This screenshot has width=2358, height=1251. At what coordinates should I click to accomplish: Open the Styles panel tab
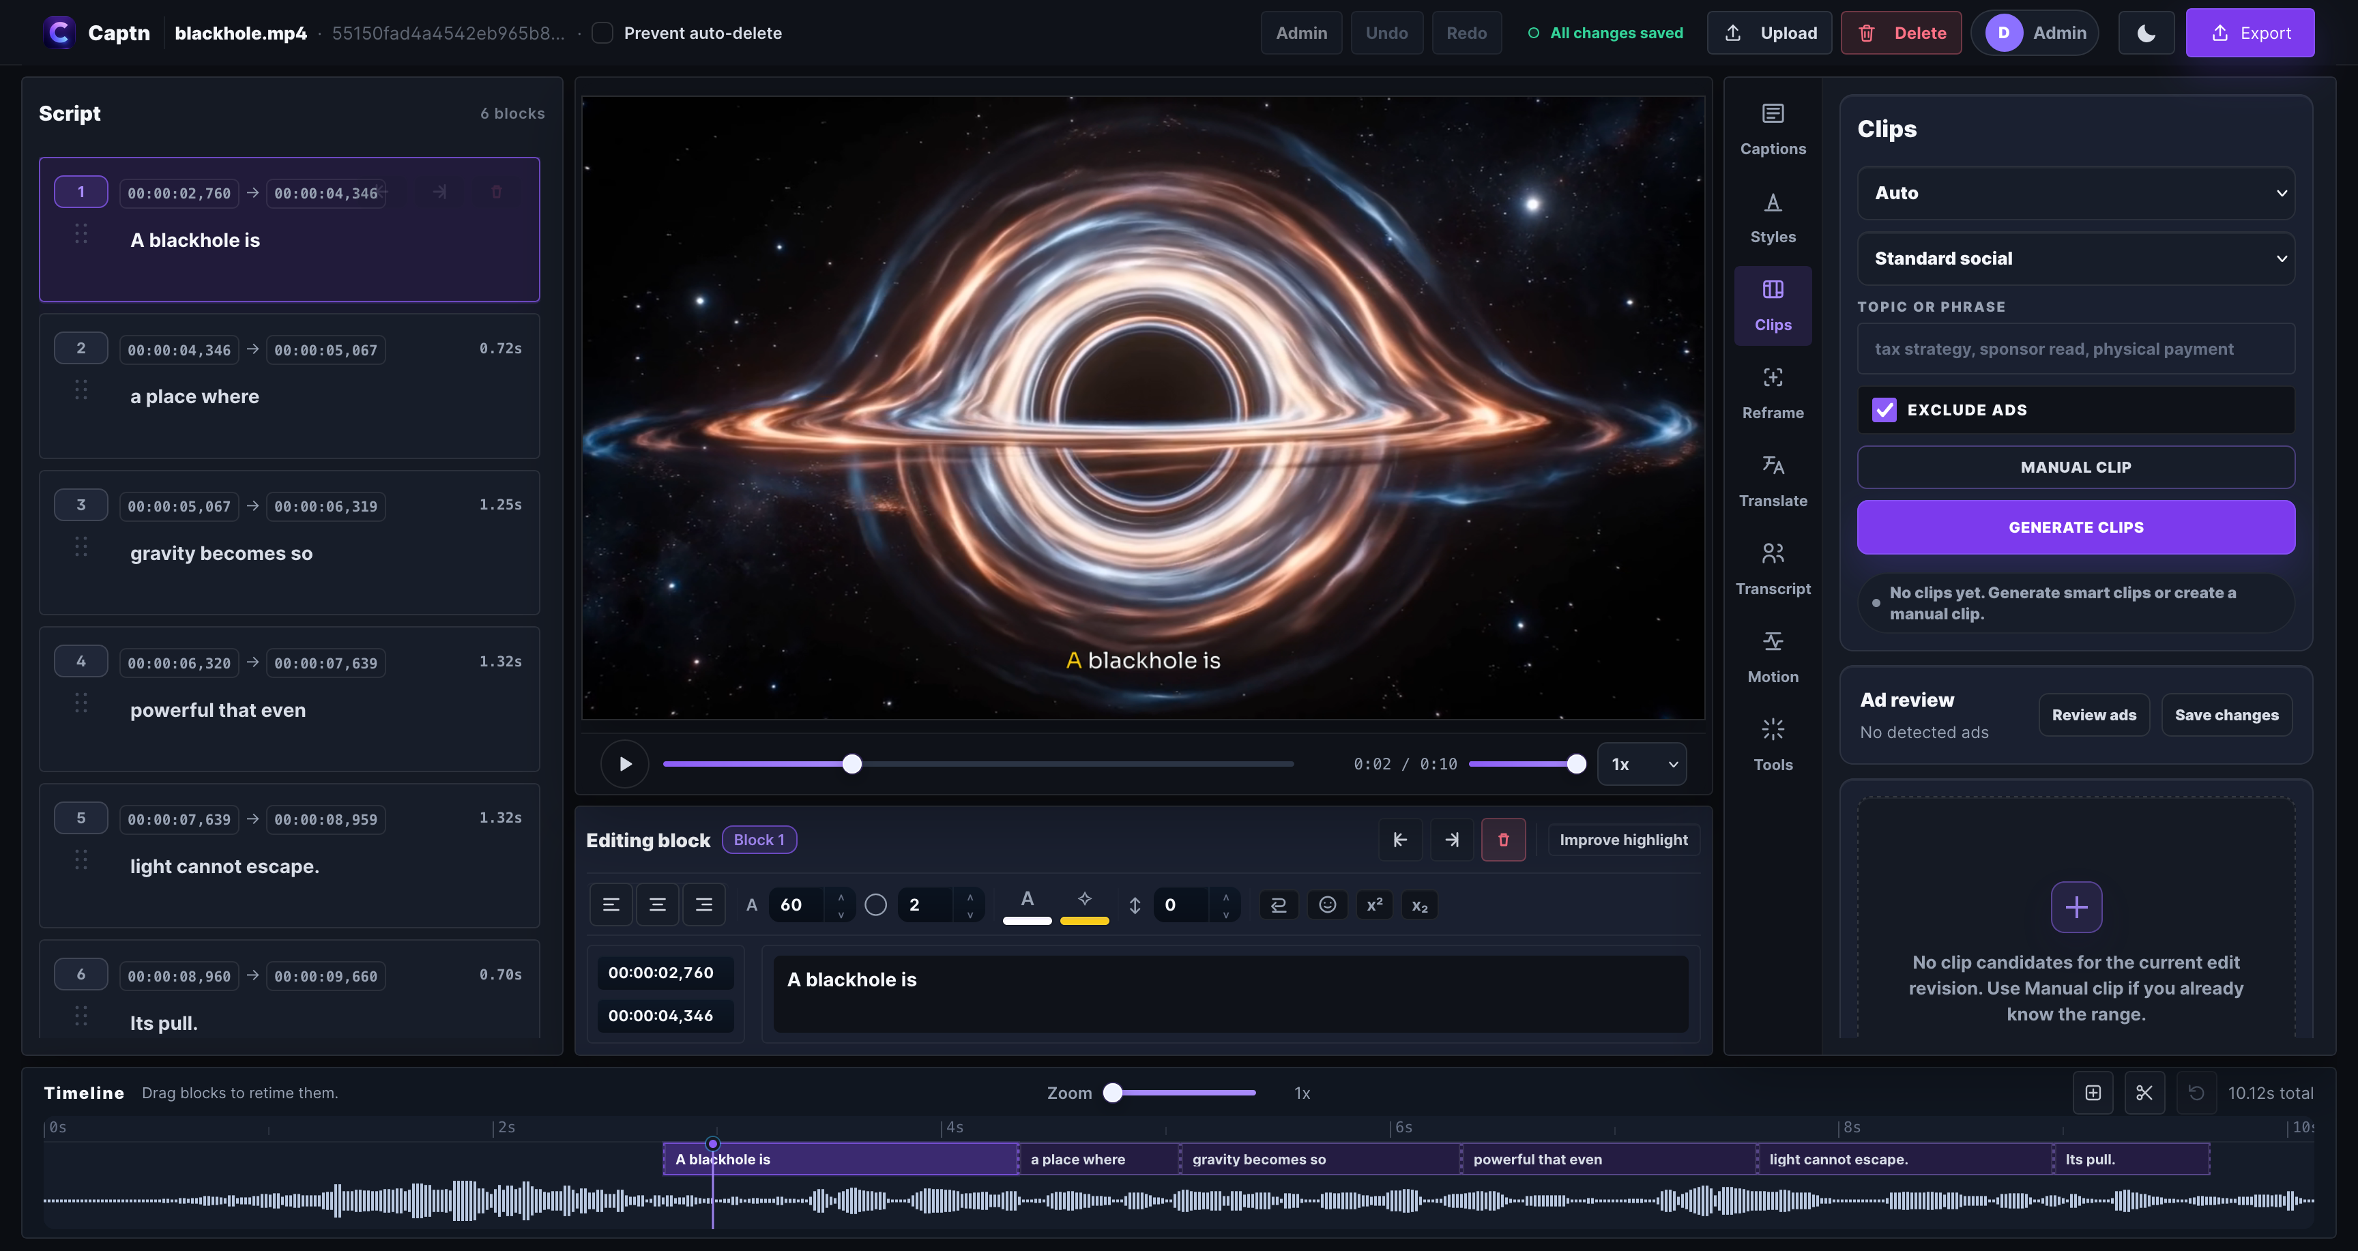coord(1772,218)
